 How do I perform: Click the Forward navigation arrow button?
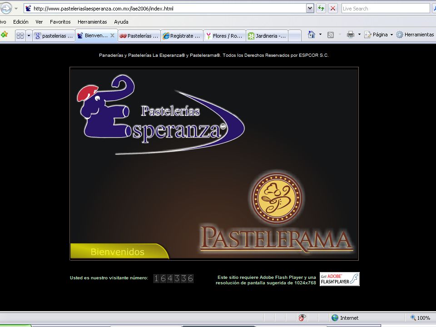(5, 8)
